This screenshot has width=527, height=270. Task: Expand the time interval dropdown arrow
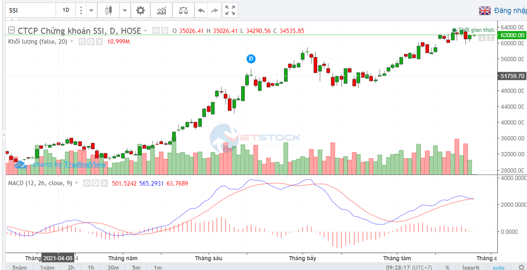click(91, 10)
